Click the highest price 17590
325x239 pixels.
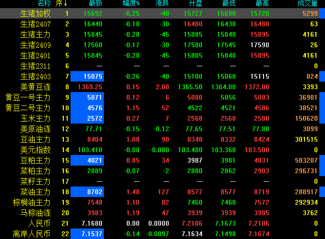coord(260,45)
